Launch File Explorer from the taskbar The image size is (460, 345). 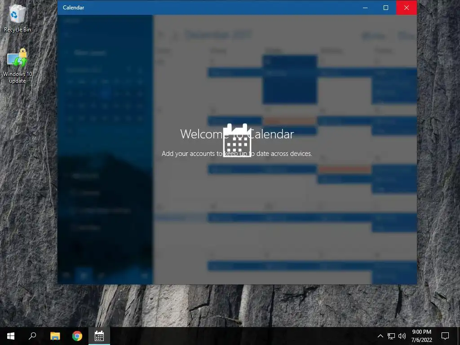[55, 336]
